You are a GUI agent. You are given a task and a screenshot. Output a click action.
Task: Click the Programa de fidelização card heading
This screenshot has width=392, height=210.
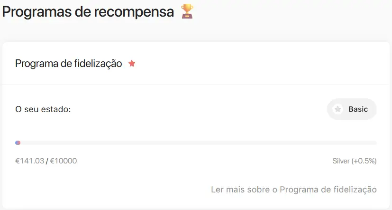tap(69, 64)
